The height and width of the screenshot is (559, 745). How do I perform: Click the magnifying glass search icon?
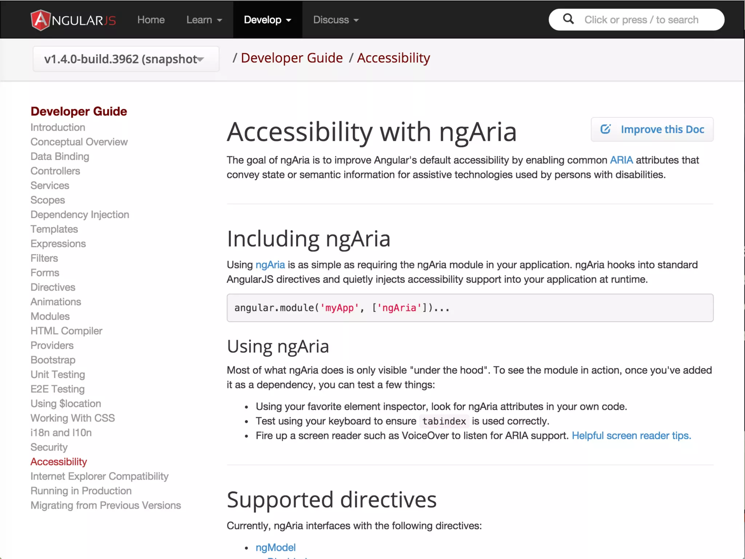point(568,19)
